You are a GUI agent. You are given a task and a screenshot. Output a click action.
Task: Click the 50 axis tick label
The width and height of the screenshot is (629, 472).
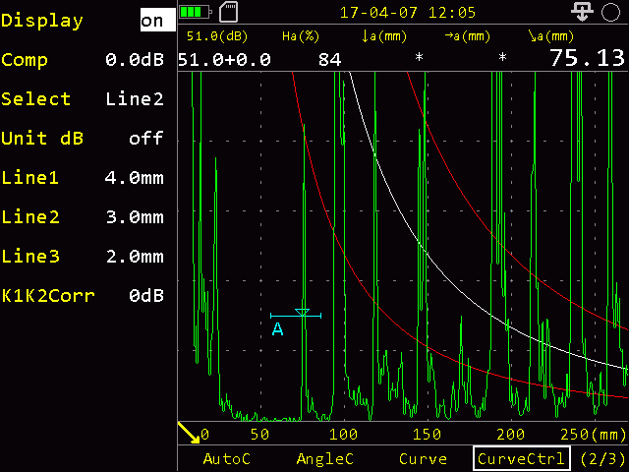tap(259, 435)
